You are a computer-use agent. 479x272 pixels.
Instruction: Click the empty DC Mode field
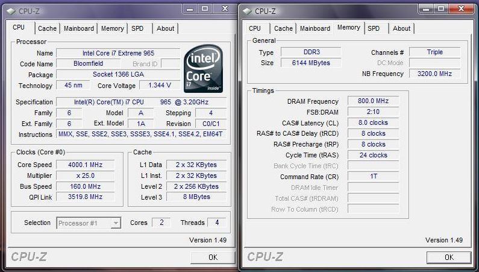coord(434,63)
